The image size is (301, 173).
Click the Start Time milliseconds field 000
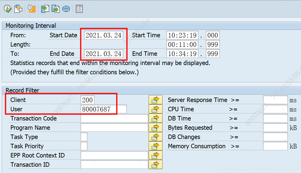click(x=213, y=35)
